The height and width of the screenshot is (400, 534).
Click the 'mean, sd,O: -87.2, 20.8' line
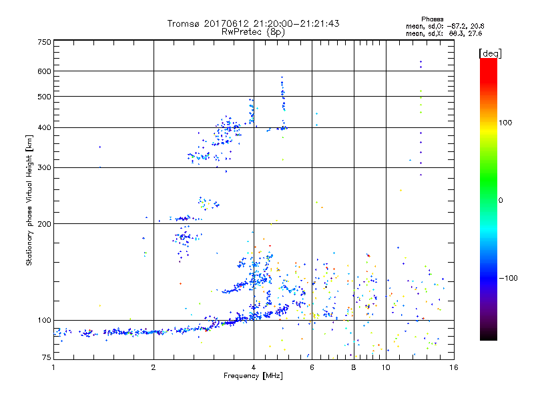[x=445, y=27]
